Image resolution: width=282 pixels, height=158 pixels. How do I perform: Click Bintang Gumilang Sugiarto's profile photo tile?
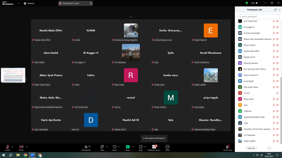[131, 30]
